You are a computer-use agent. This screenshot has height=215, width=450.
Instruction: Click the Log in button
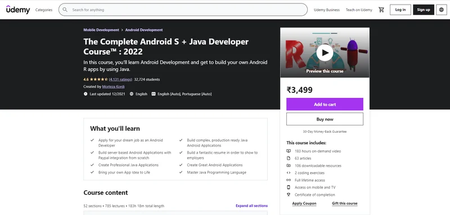point(400,10)
